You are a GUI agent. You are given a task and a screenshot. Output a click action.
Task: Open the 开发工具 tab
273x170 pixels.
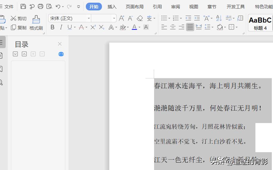coord(235,7)
